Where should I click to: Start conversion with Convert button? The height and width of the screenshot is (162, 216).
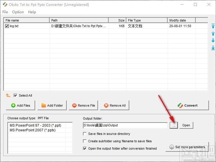(187, 105)
